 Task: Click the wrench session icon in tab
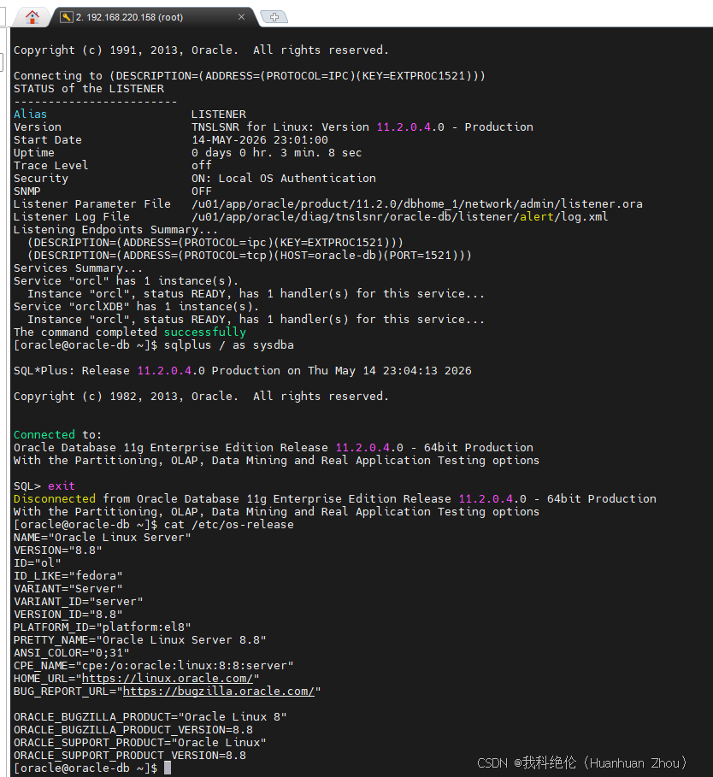coord(66,17)
